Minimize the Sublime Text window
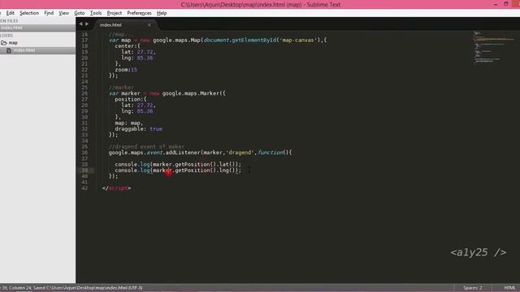Screen dimensions: 520x292 496,4
